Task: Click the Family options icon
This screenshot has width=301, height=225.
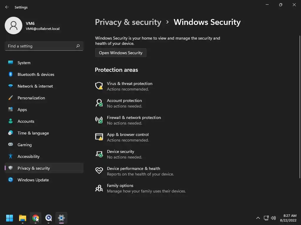Action: [x=99, y=188]
